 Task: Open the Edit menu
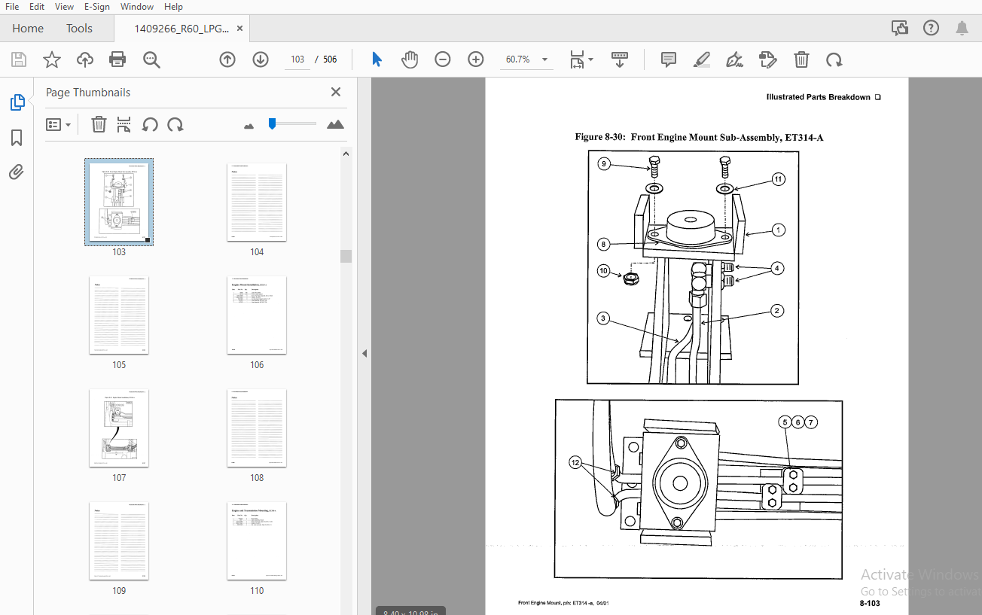pyautogui.click(x=37, y=7)
